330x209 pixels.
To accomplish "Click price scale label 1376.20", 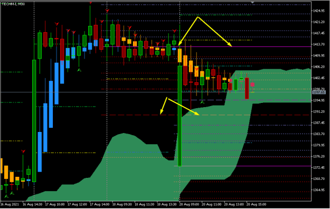I will (319, 156).
